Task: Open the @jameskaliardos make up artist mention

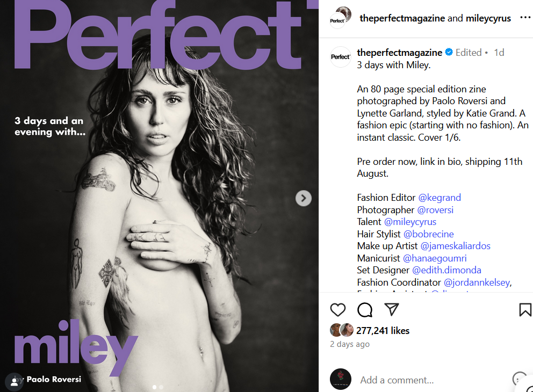Action: pyautogui.click(x=455, y=245)
